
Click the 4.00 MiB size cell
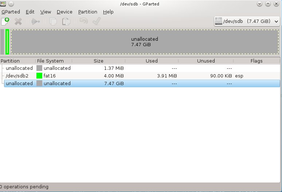click(x=114, y=76)
